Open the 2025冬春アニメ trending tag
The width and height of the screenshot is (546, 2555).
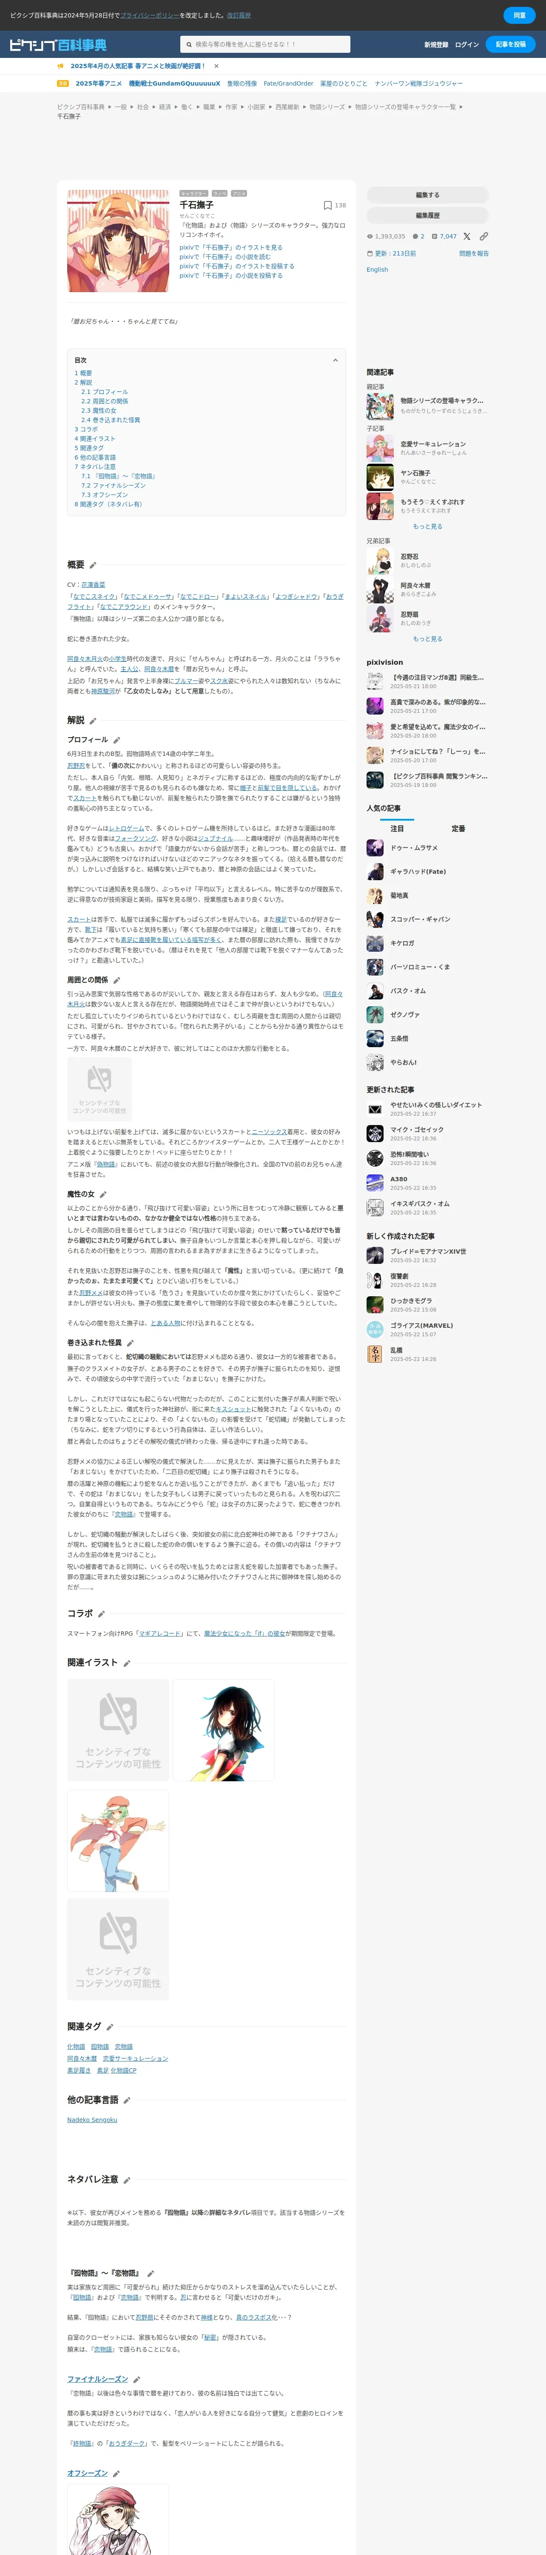pos(99,83)
